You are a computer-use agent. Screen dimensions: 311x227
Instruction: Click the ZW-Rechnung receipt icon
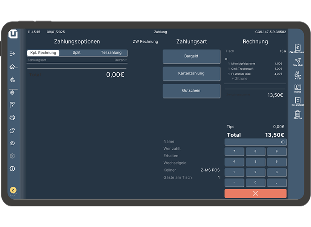click(x=298, y=48)
